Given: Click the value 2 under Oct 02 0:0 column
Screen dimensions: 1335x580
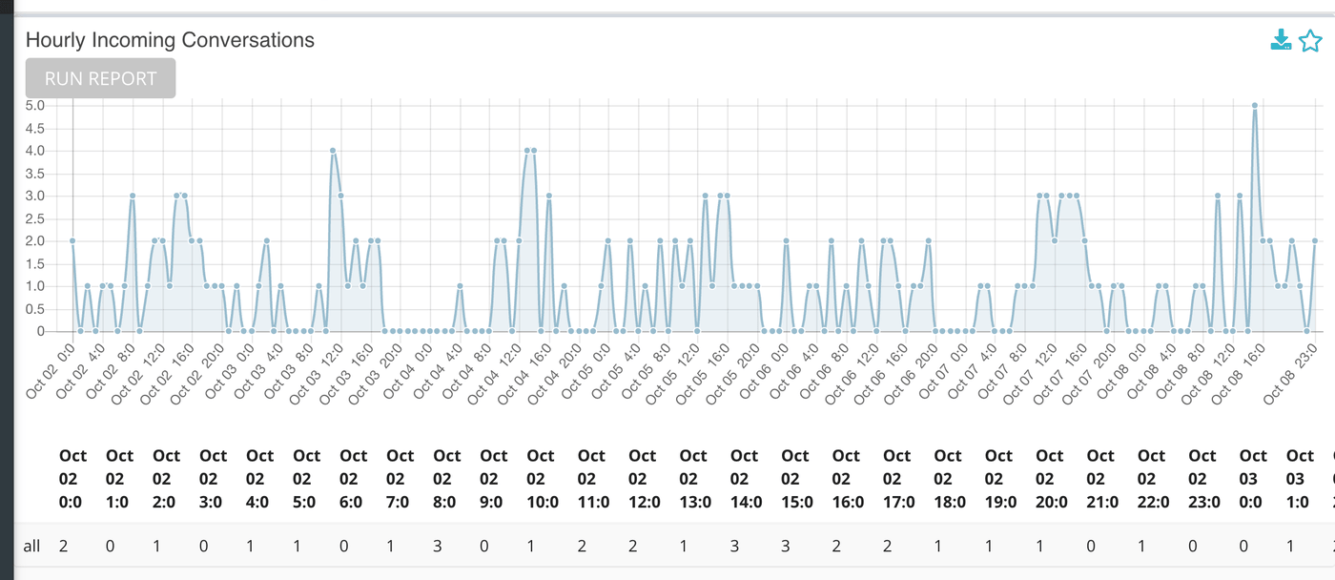Looking at the screenshot, I should tap(64, 546).
